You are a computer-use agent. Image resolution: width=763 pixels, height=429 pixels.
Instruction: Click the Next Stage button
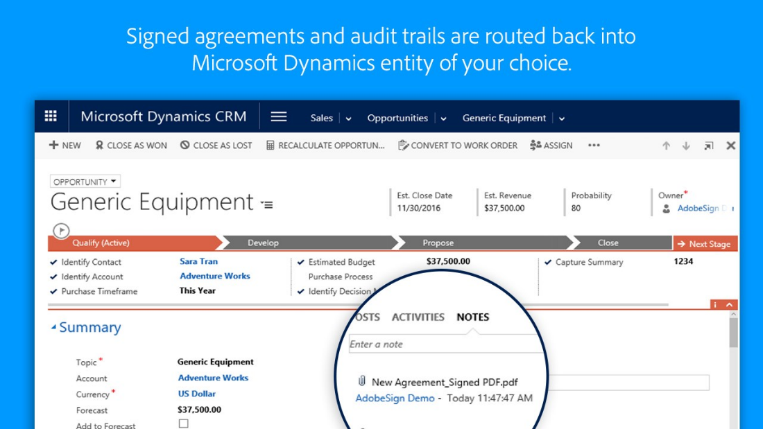coord(705,244)
